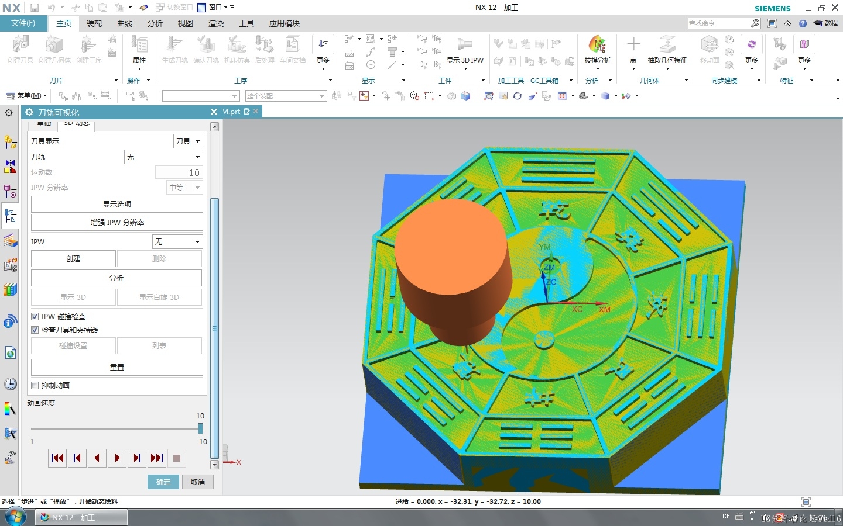Open the History clock tab in resource bar
Image resolution: width=843 pixels, height=526 pixels.
pyautogui.click(x=10, y=383)
